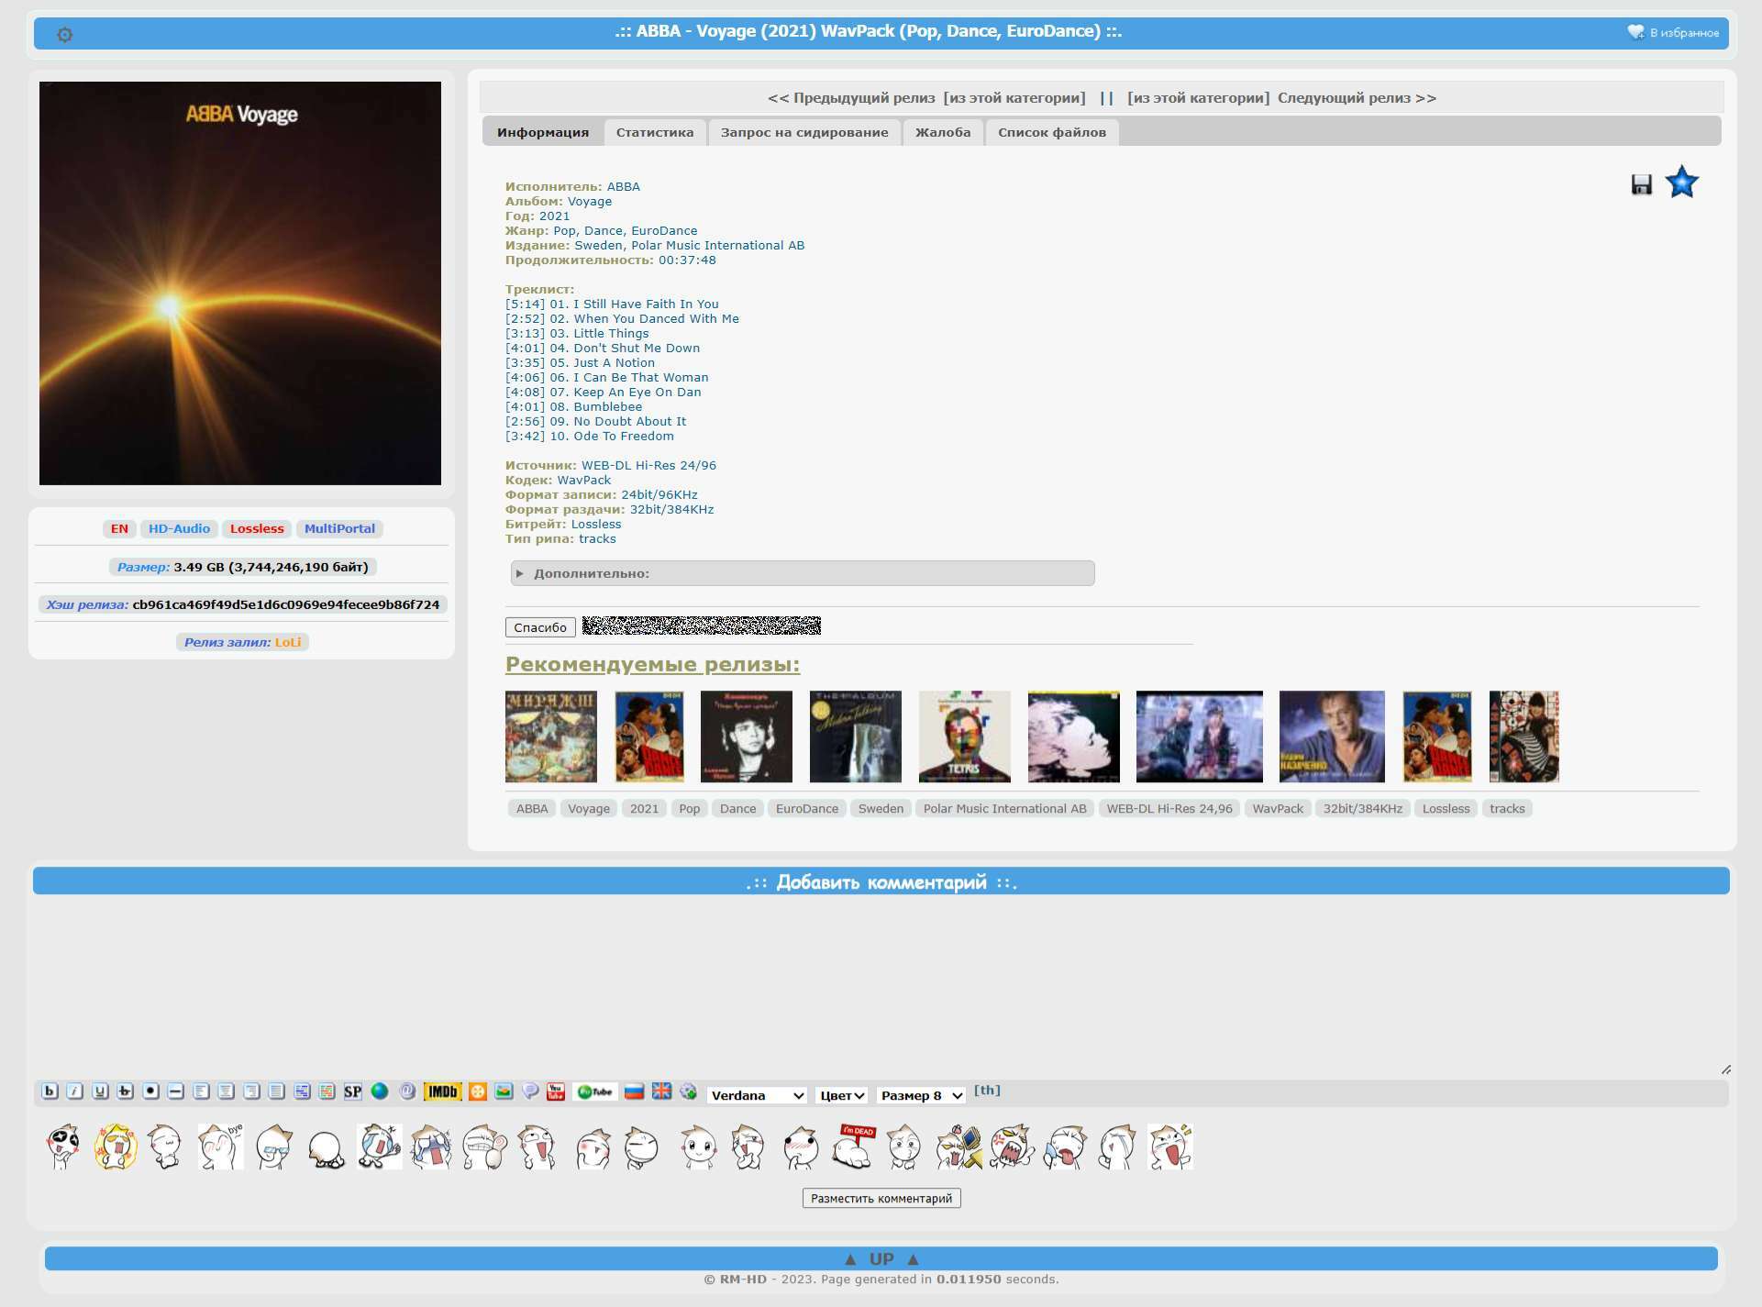Click the blue star bookmark icon
Image resolution: width=1762 pixels, height=1307 pixels.
point(1681,182)
